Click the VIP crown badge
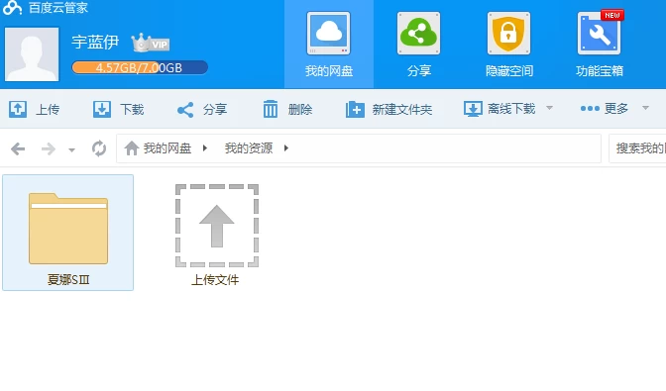Viewport: 666px width, 391px height. pyautogui.click(x=151, y=43)
